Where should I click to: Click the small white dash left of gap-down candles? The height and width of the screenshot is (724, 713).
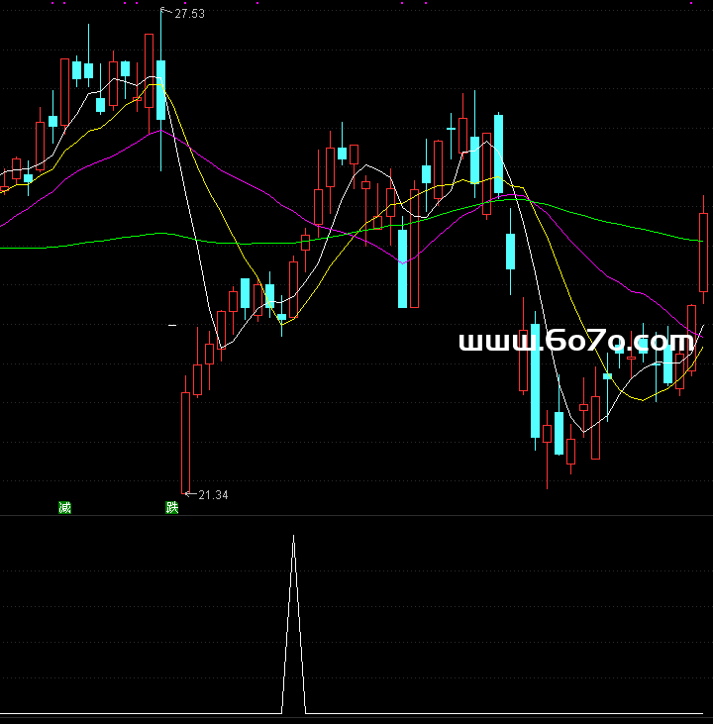click(172, 325)
